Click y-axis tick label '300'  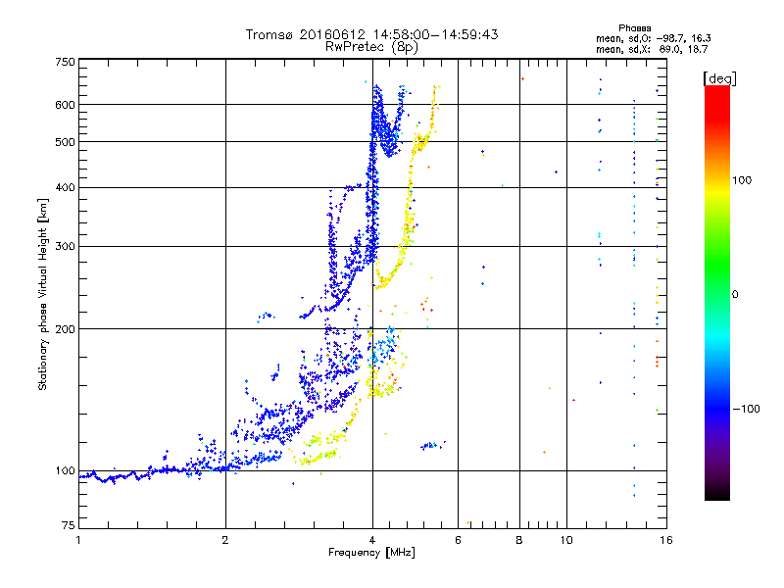coord(65,246)
